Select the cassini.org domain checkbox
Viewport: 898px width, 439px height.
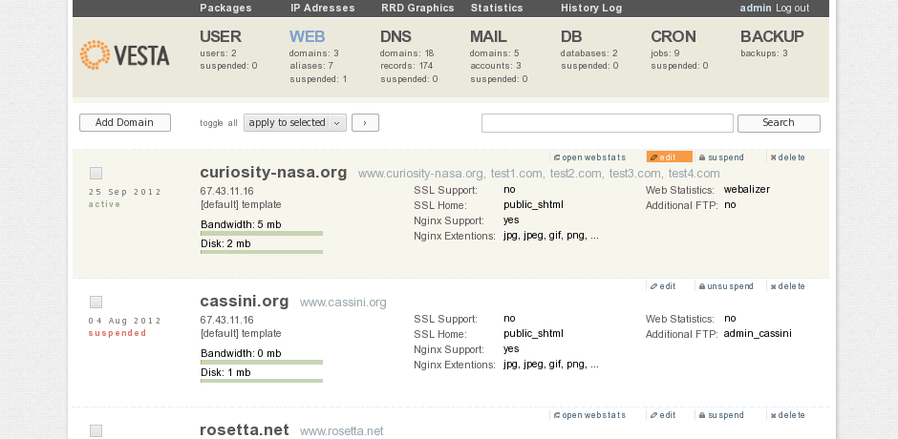click(96, 302)
